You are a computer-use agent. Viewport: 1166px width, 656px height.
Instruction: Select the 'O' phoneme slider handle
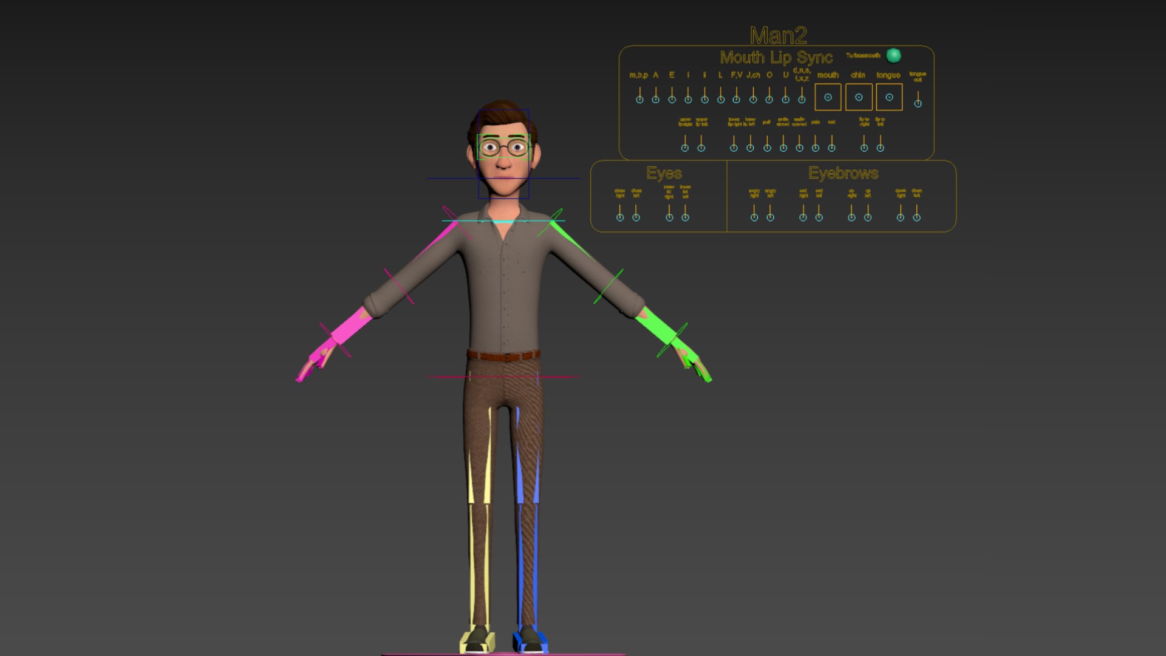pyautogui.click(x=769, y=100)
